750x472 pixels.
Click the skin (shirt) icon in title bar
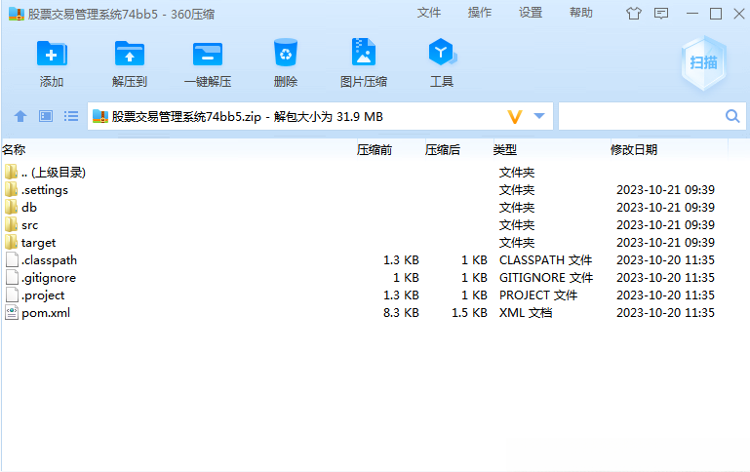click(634, 14)
